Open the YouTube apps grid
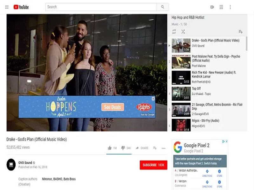The height and width of the screenshot is (190, 254). pyautogui.click(x=221, y=7)
